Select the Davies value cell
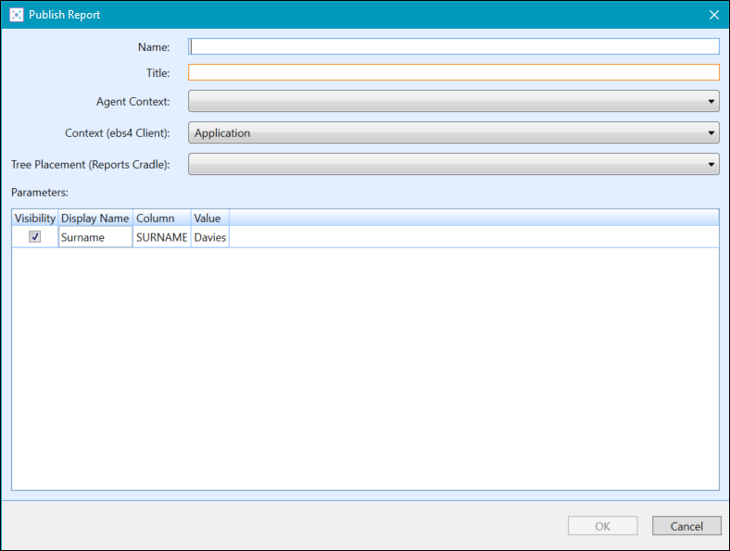The image size is (730, 551). pyautogui.click(x=210, y=237)
